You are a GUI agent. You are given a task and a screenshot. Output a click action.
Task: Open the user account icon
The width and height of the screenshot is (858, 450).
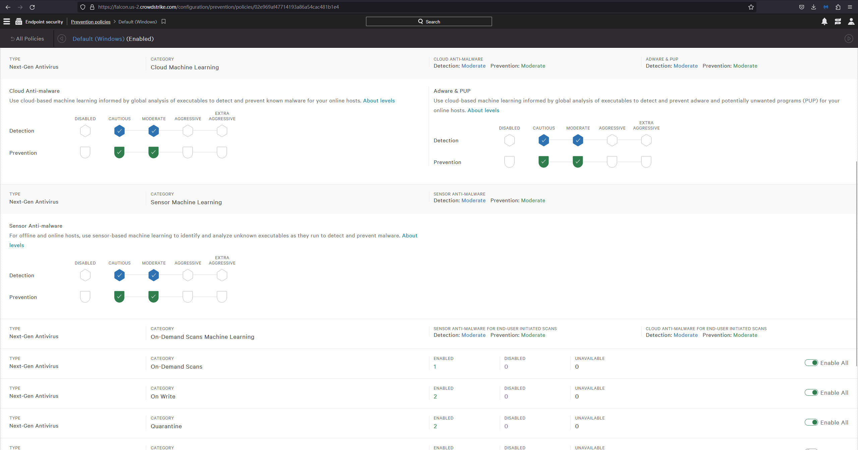(851, 22)
